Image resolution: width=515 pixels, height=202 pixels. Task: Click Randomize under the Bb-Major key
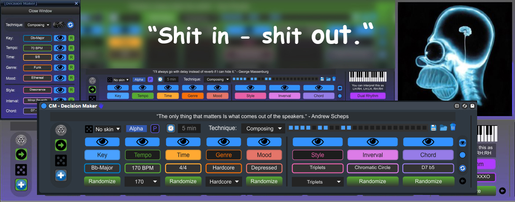pyautogui.click(x=102, y=181)
